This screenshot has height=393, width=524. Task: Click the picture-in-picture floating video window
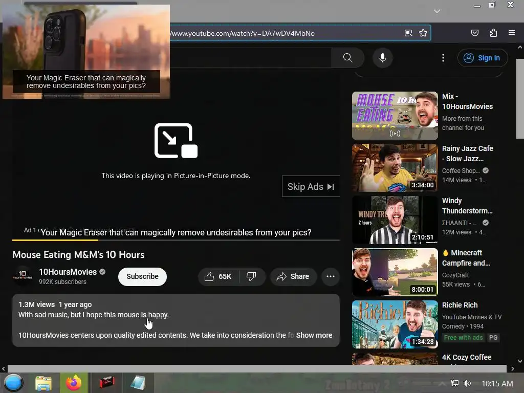tap(86, 52)
